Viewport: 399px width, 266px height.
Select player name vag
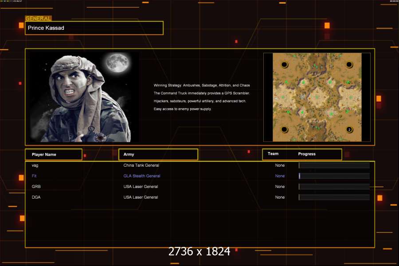[35, 165]
